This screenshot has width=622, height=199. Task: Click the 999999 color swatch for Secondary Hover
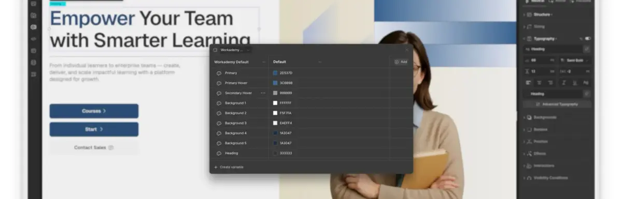tap(275, 93)
